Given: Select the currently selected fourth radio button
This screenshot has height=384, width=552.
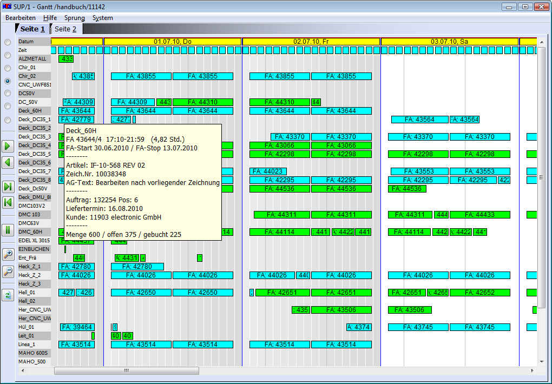Looking at the screenshot, I should pos(8,81).
